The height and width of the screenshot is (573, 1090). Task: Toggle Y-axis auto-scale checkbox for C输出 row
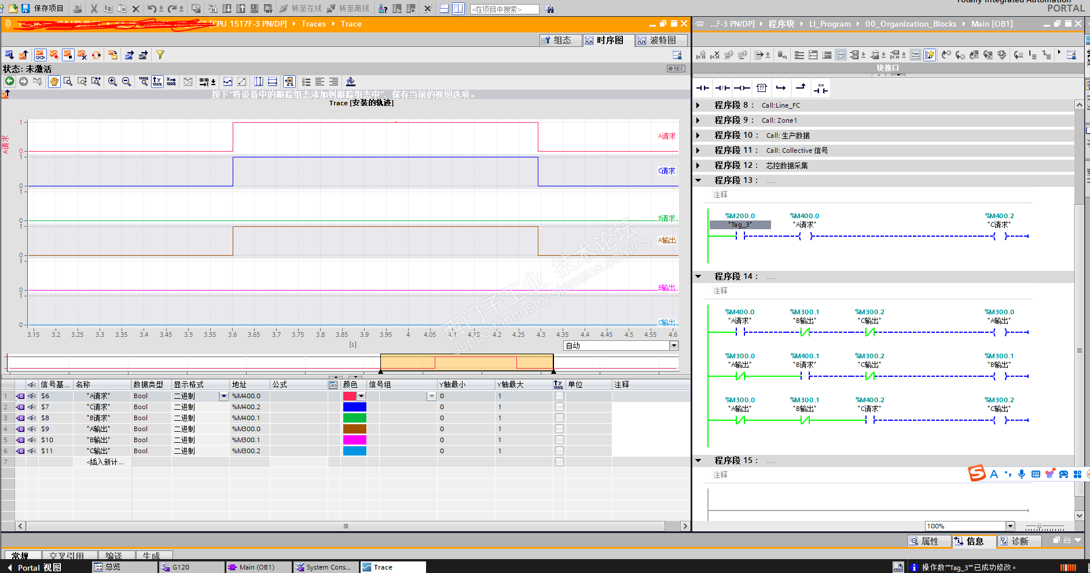pyautogui.click(x=559, y=451)
